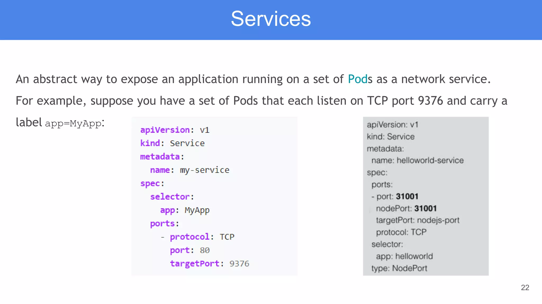Viewport: 542px width, 304px height.
Task: Click 'targetPort: nodejs-port' line
Action: [418, 220]
